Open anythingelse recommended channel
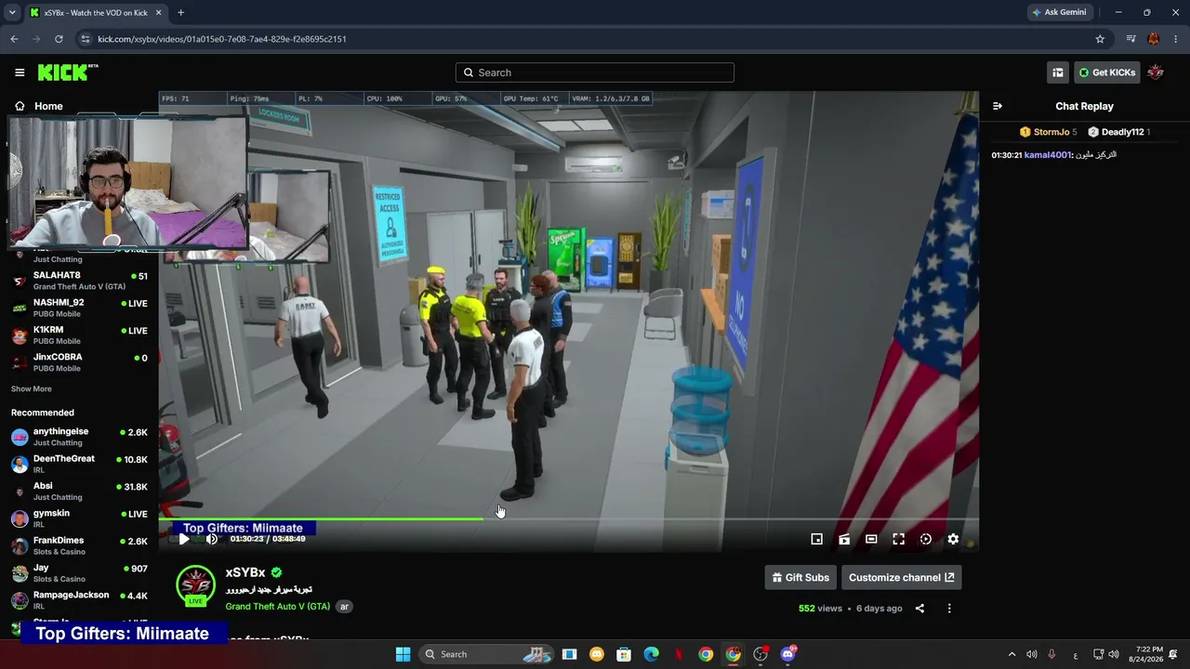The height and width of the screenshot is (669, 1190). [80, 437]
